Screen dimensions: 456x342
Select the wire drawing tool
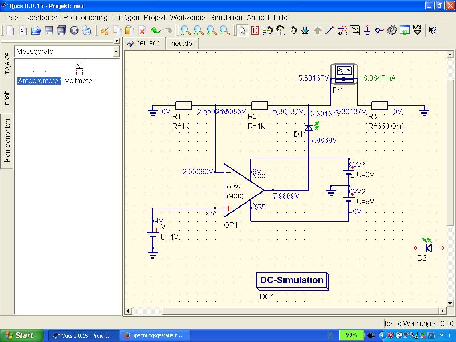tap(330, 30)
